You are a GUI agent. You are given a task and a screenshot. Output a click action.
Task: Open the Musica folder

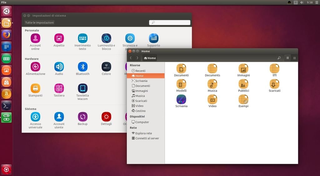tap(212, 84)
